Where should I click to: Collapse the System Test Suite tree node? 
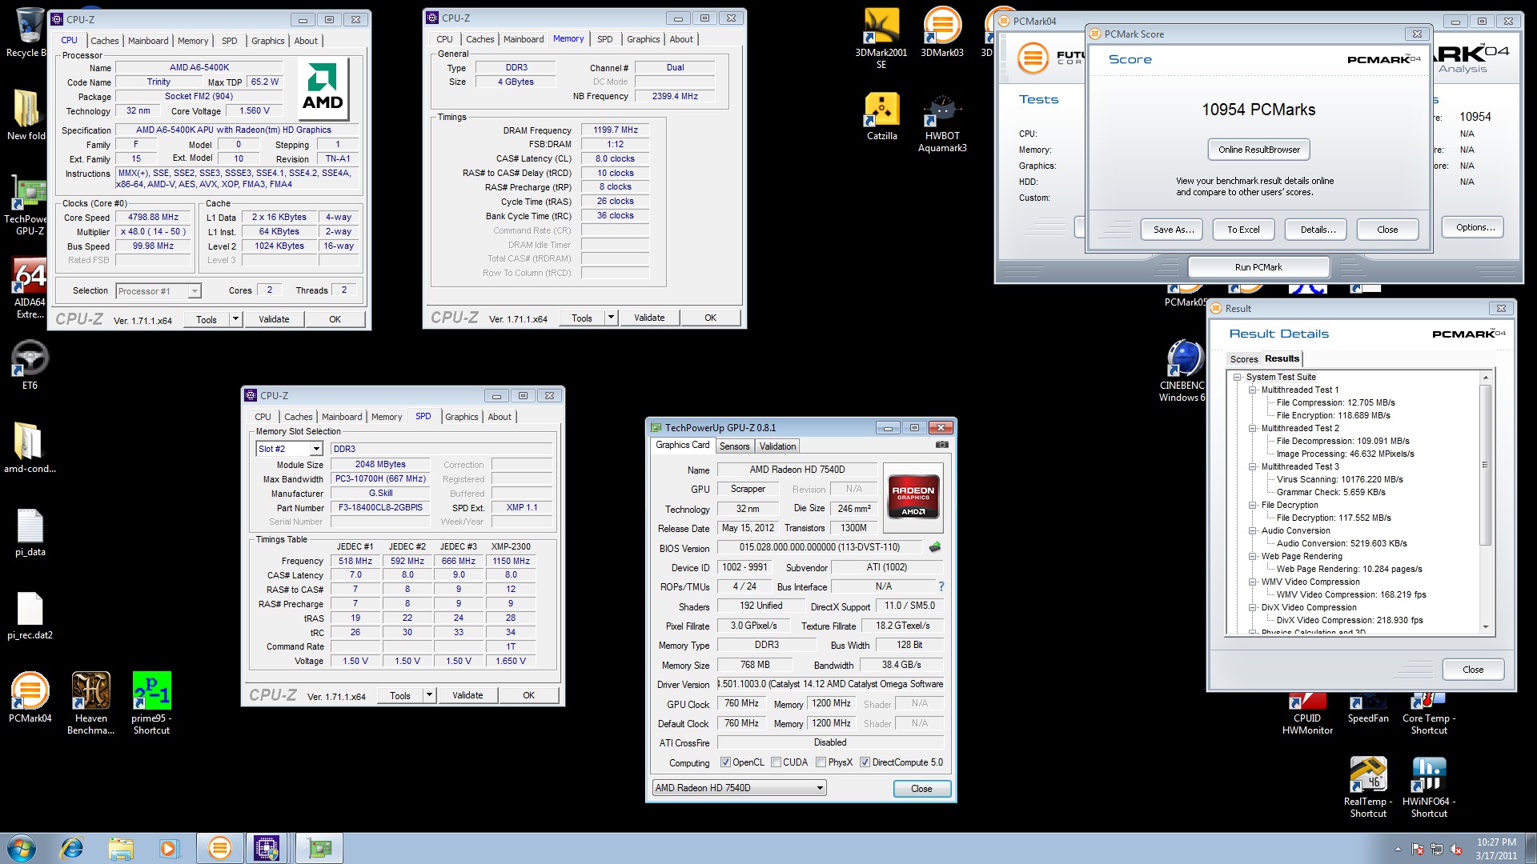1237,377
